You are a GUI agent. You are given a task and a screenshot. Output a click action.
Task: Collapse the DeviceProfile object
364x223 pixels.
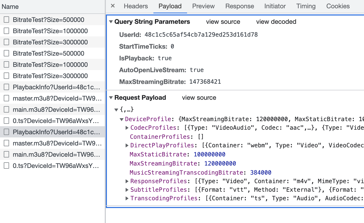pyautogui.click(x=121, y=119)
